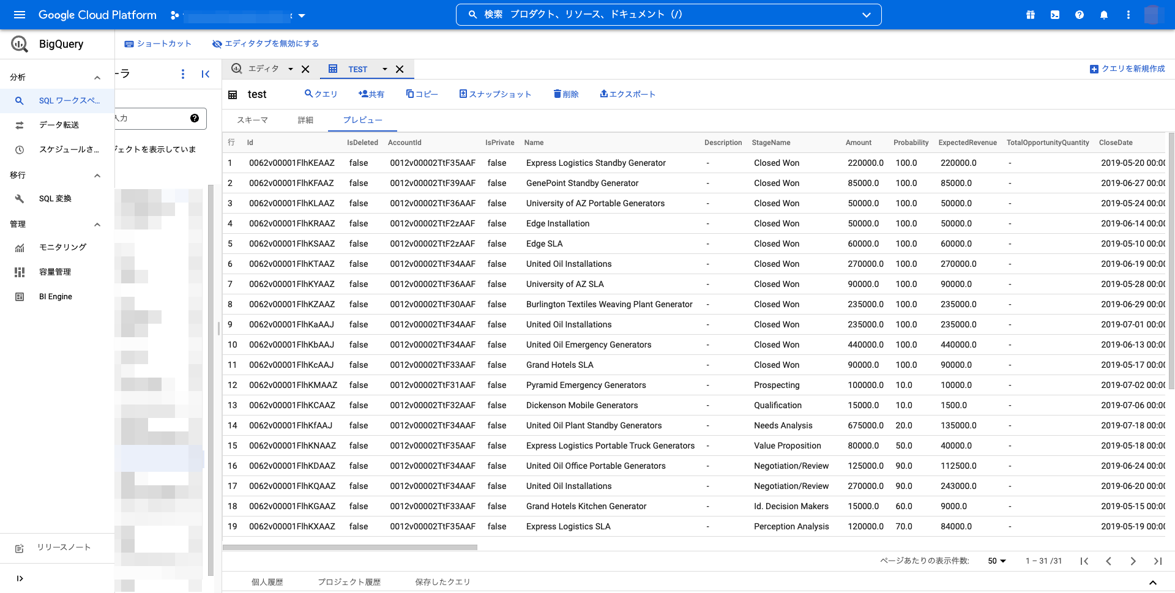
Task: Expand the bottom history panel chevron
Action: click(1152, 583)
